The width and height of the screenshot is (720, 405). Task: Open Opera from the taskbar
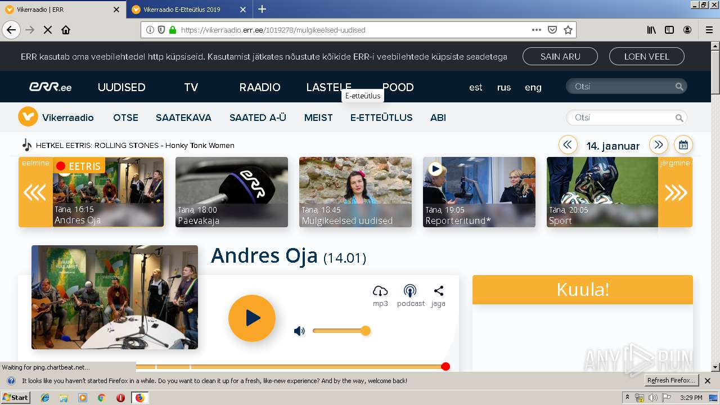[x=120, y=398]
